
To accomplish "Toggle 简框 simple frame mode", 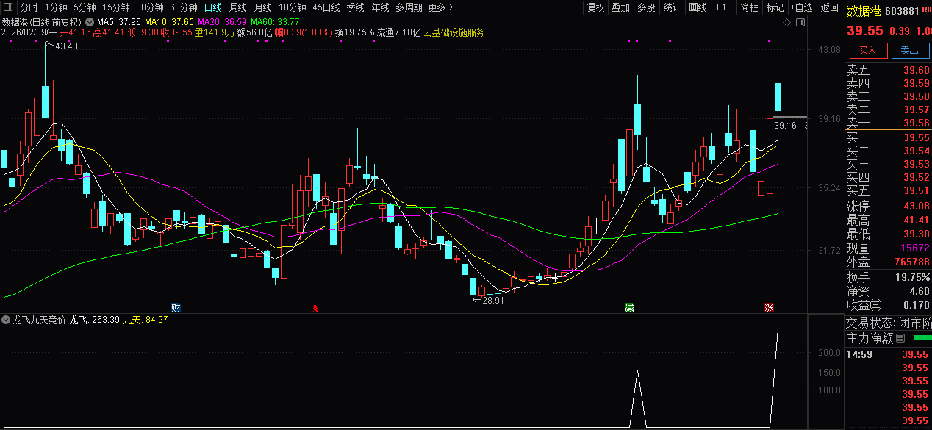I will pyautogui.click(x=749, y=7).
